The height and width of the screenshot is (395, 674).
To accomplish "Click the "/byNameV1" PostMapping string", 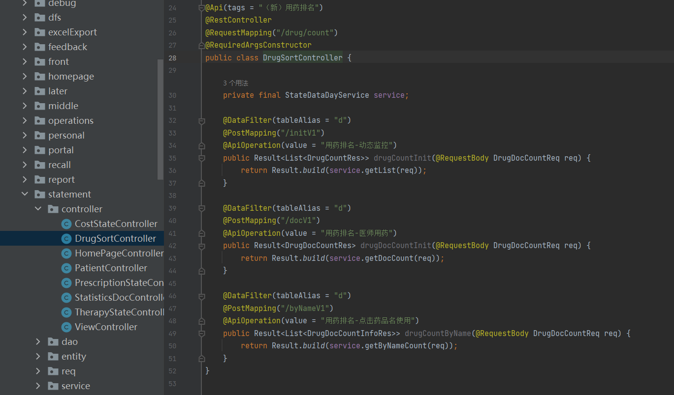I will (x=305, y=309).
